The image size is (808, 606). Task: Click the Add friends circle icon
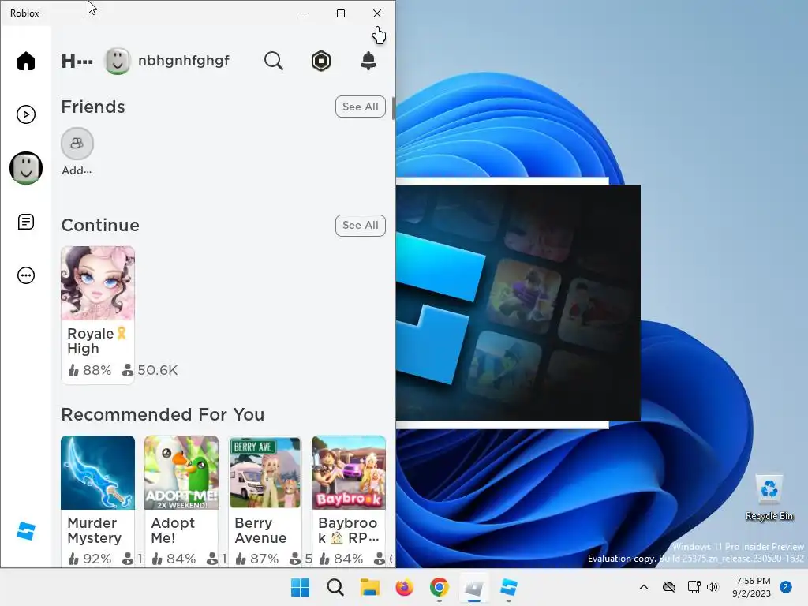click(77, 144)
